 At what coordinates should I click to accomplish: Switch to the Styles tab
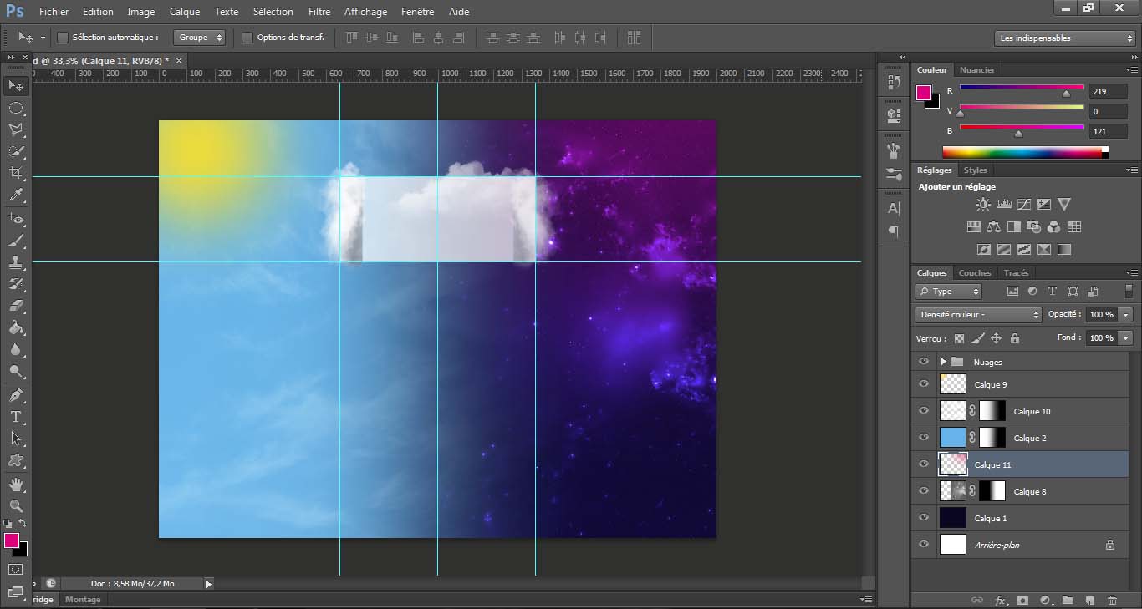click(975, 170)
